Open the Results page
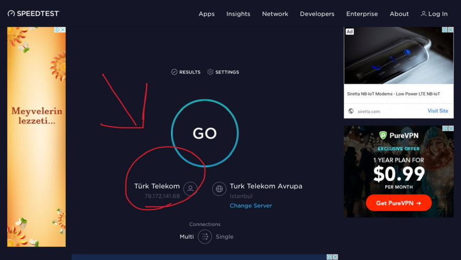 186,72
